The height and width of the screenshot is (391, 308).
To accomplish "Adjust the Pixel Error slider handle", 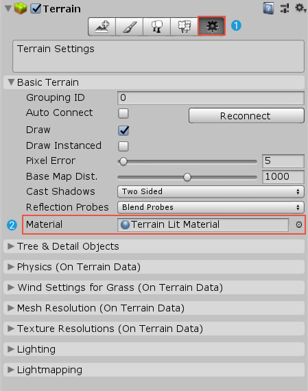I will click(123, 162).
